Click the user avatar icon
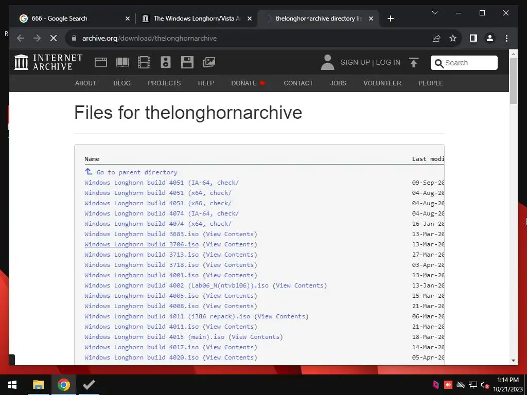Image resolution: width=527 pixels, height=395 pixels. (x=327, y=62)
